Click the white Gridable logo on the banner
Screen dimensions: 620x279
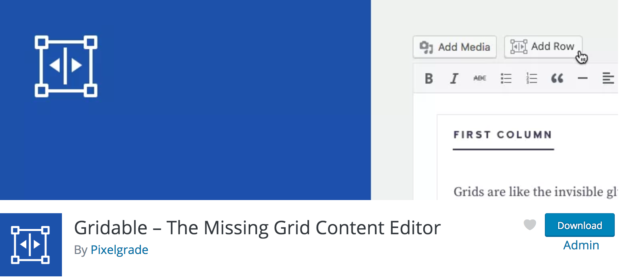(66, 65)
